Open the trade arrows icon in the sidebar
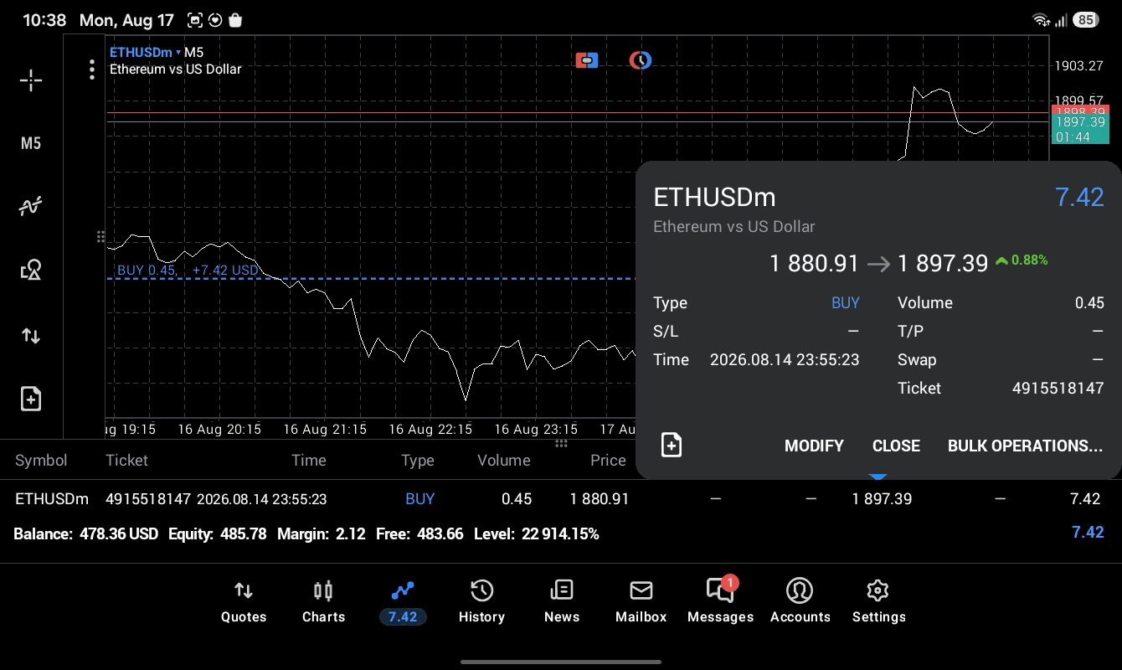Image resolution: width=1122 pixels, height=670 pixels. coord(31,336)
